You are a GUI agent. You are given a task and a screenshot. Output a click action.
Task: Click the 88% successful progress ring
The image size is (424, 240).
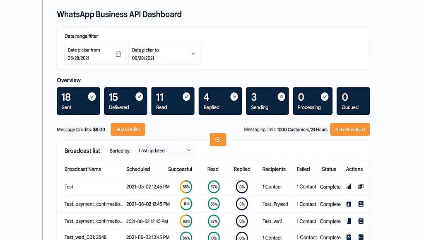pyautogui.click(x=186, y=187)
